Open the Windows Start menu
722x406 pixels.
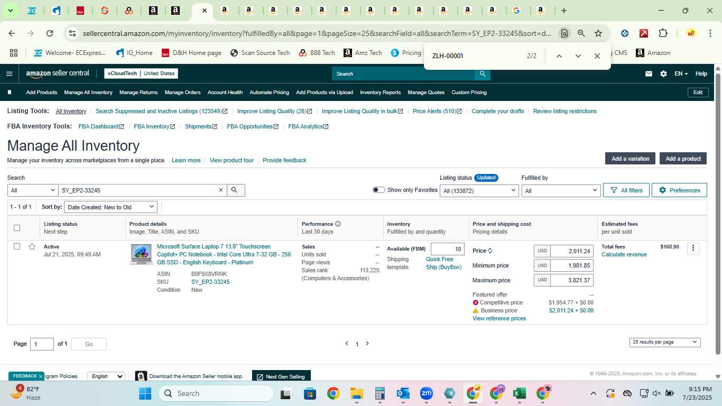145,393
